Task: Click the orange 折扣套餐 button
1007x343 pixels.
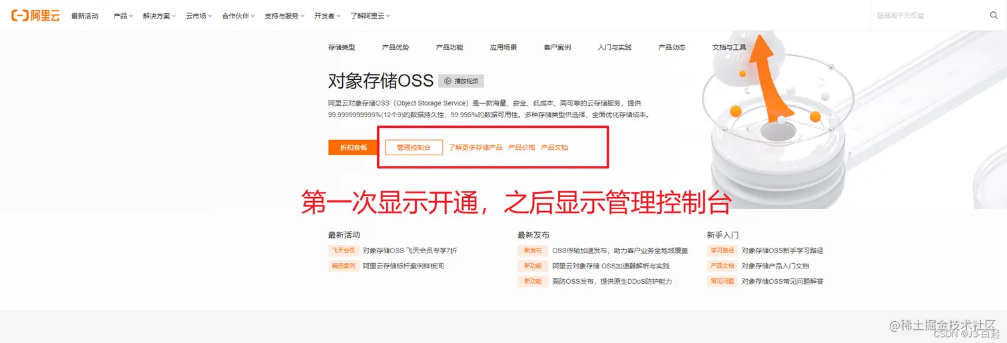Action: [354, 147]
